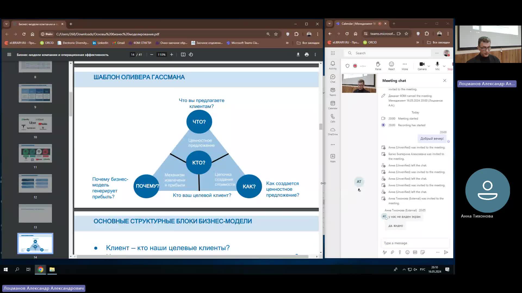Open OneDrive in Teams sidebar
522x293 pixels.
coord(333,131)
